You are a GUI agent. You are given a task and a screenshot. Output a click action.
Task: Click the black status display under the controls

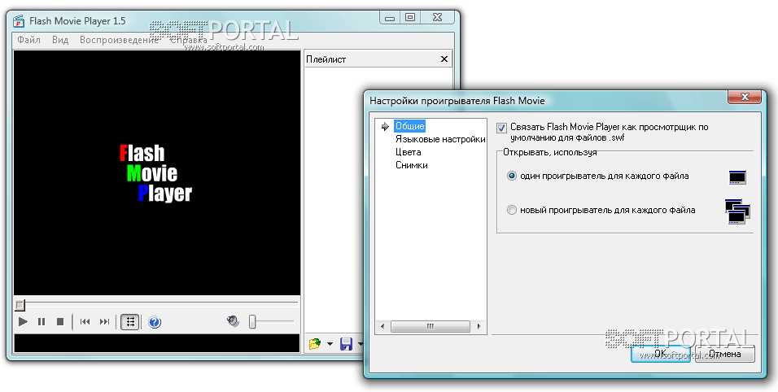[x=157, y=343]
